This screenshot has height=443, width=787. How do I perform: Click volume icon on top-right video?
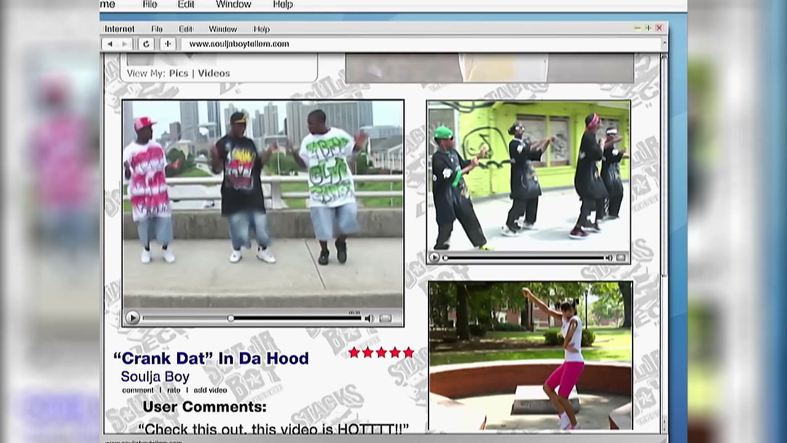pos(609,258)
